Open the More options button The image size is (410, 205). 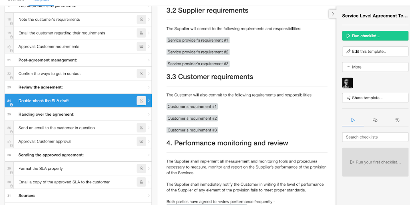click(375, 67)
